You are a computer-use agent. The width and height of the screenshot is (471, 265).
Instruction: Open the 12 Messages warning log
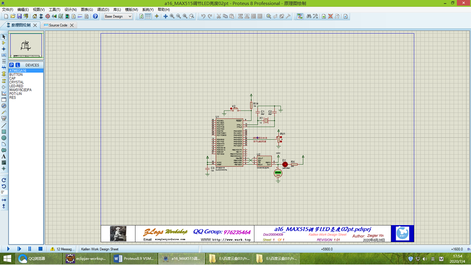63,249
